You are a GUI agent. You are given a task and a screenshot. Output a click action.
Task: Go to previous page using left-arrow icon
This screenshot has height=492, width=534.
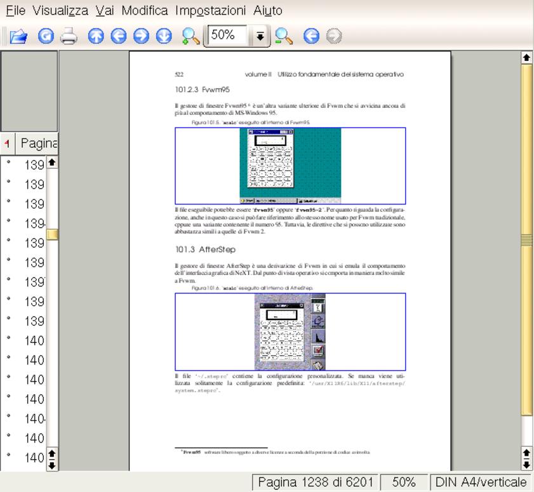(118, 37)
